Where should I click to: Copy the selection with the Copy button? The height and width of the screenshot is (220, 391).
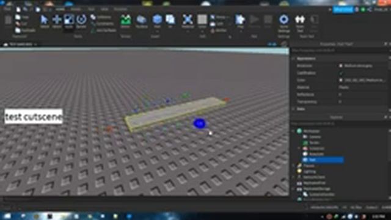(22, 17)
